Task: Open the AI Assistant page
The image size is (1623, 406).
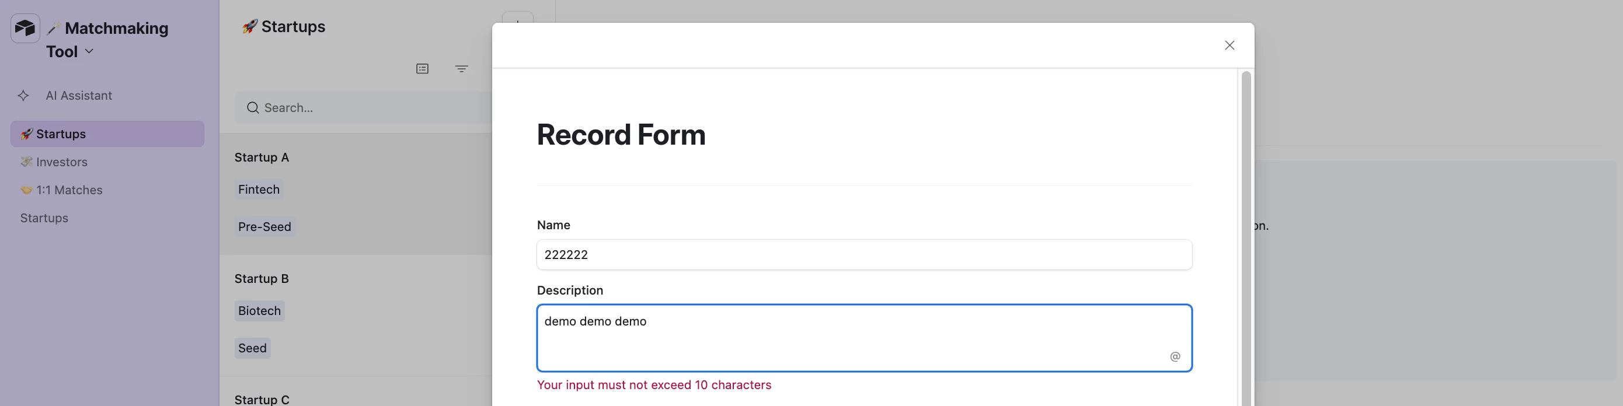Action: 79,96
